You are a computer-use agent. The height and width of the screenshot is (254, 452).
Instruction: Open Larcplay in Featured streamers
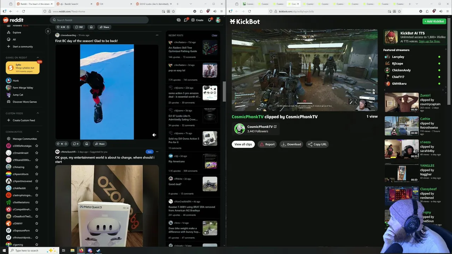click(x=398, y=57)
